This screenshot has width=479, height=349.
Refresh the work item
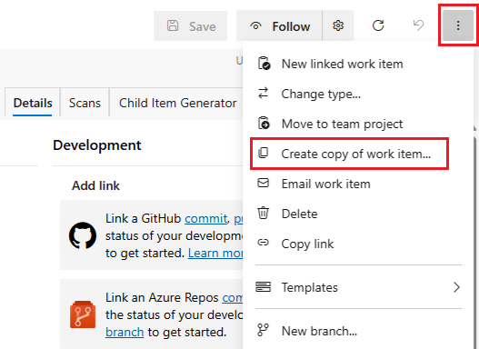coord(378,25)
